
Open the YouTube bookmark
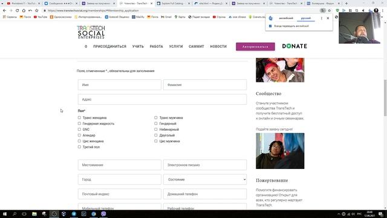point(41,17)
